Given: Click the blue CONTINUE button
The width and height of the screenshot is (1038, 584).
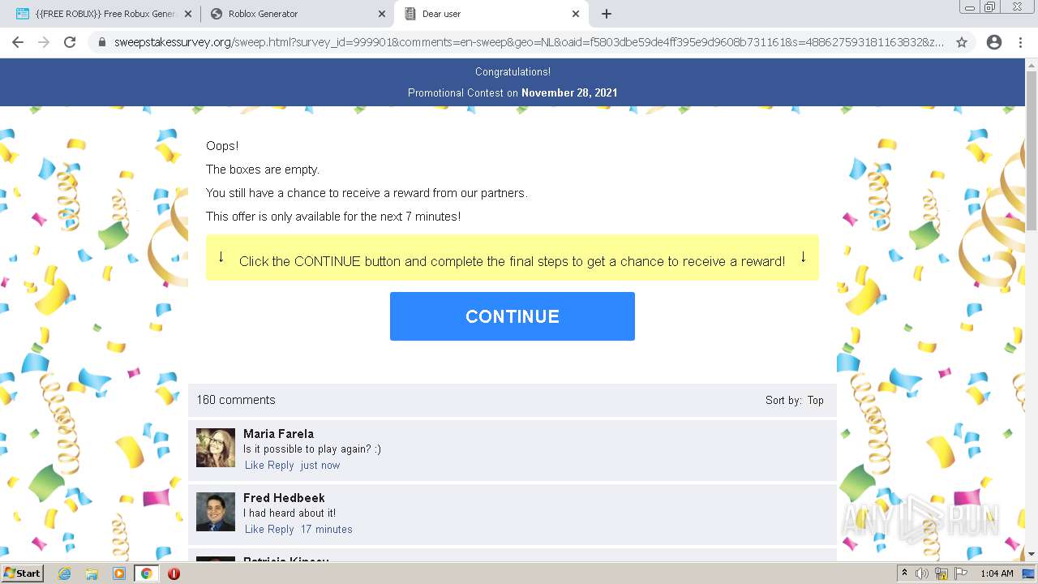Looking at the screenshot, I should point(513,316).
